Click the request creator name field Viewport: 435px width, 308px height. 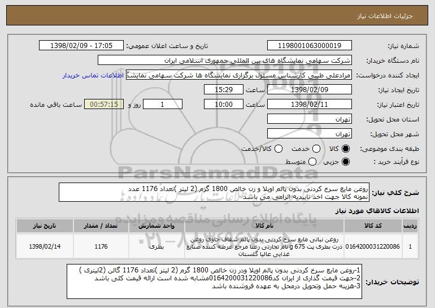(x=239, y=75)
